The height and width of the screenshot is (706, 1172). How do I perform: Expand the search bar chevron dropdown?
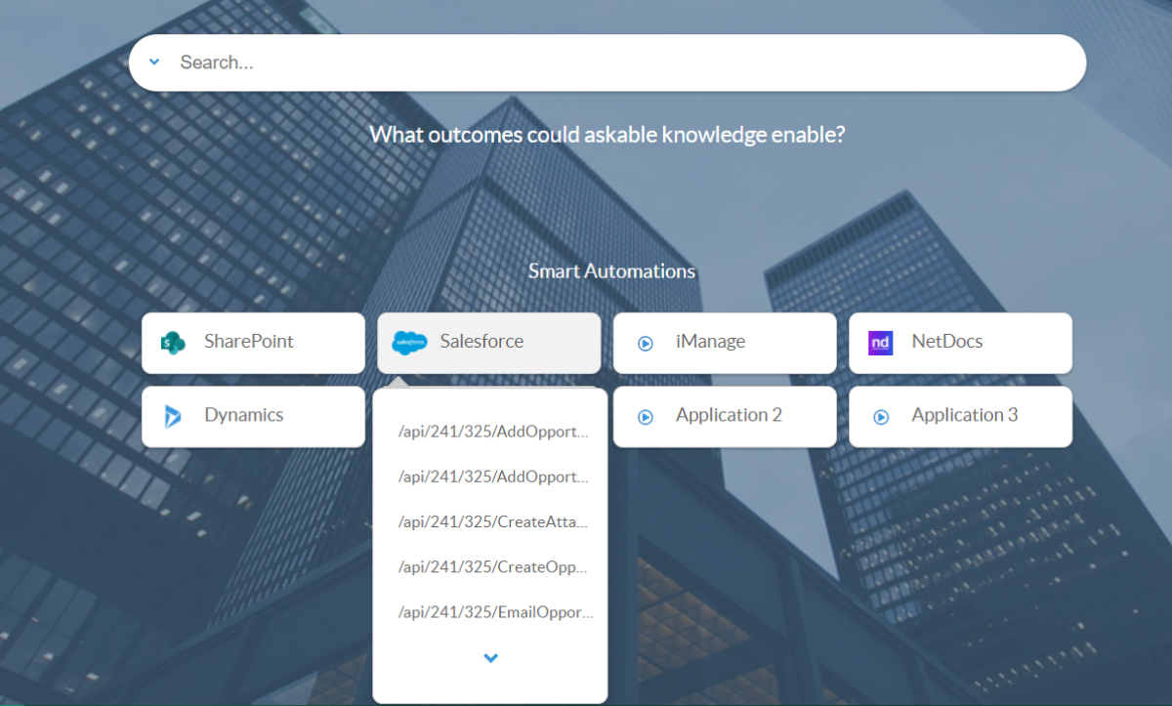pos(154,62)
